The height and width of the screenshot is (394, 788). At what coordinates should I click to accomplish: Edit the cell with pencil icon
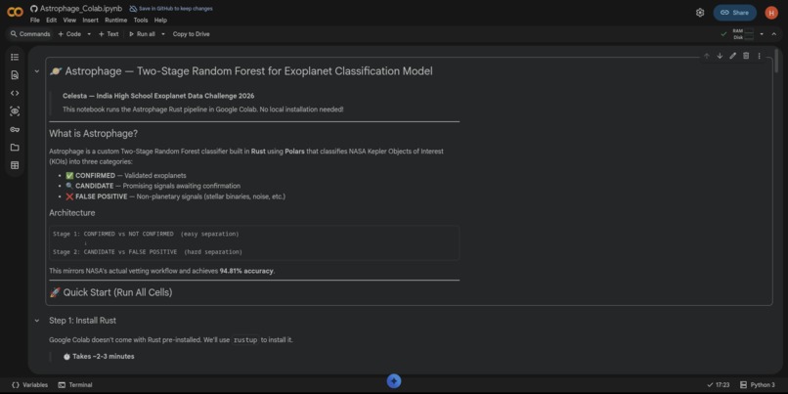click(x=732, y=56)
